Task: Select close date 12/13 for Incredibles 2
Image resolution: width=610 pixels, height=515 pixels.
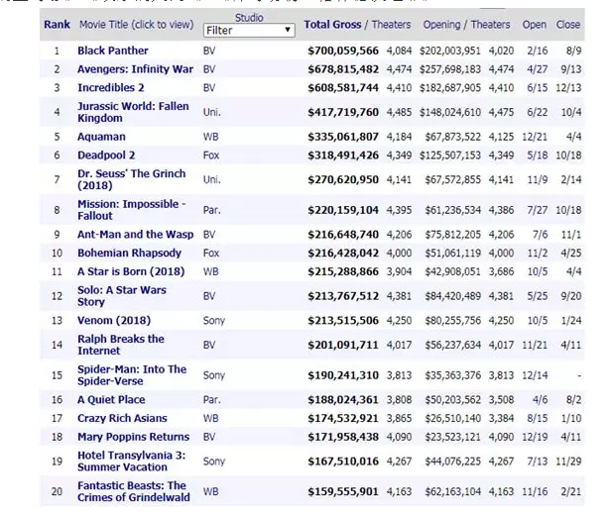Action: (568, 88)
